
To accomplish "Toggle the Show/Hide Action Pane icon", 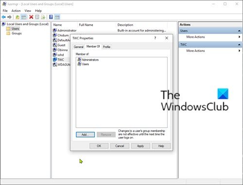I will 57,17.
